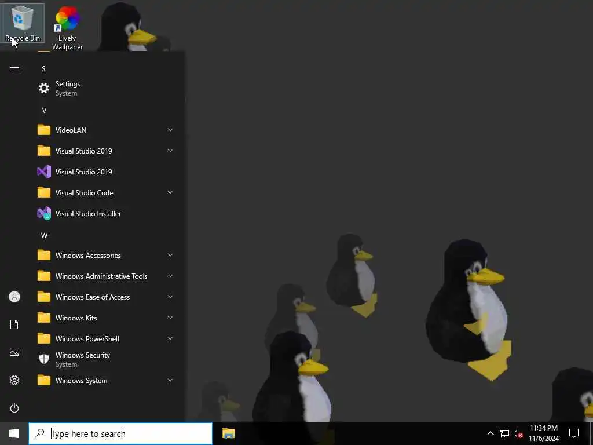Open network status tray icon
Viewport: 593px width, 445px height.
[x=504, y=433]
